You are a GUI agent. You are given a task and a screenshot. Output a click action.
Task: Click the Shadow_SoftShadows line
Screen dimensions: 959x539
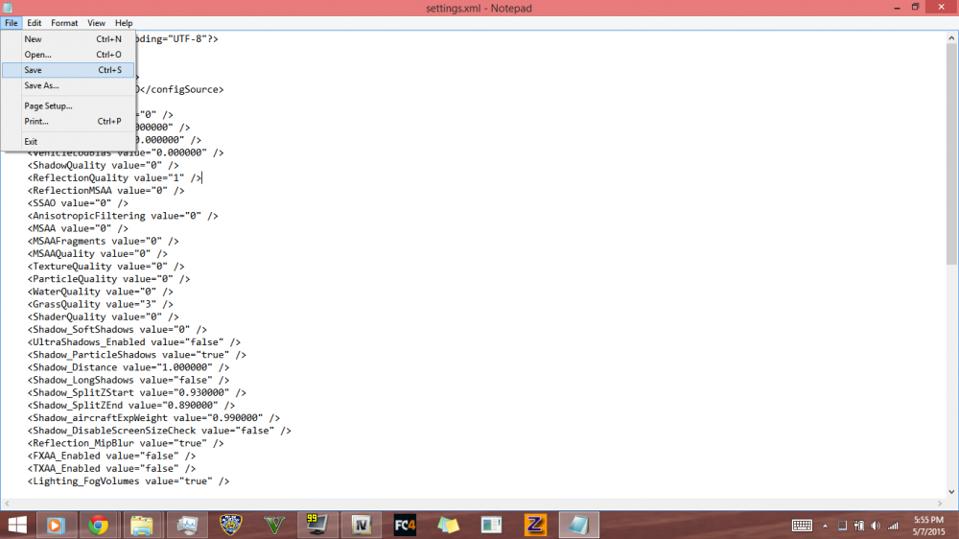[x=117, y=330]
